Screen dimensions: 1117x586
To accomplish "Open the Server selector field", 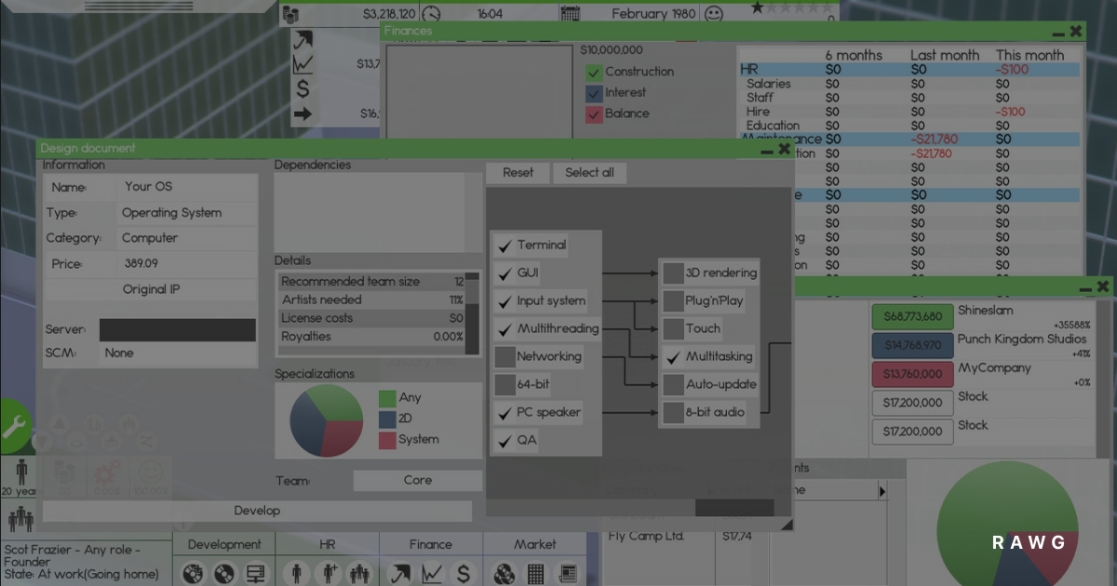I will click(178, 330).
